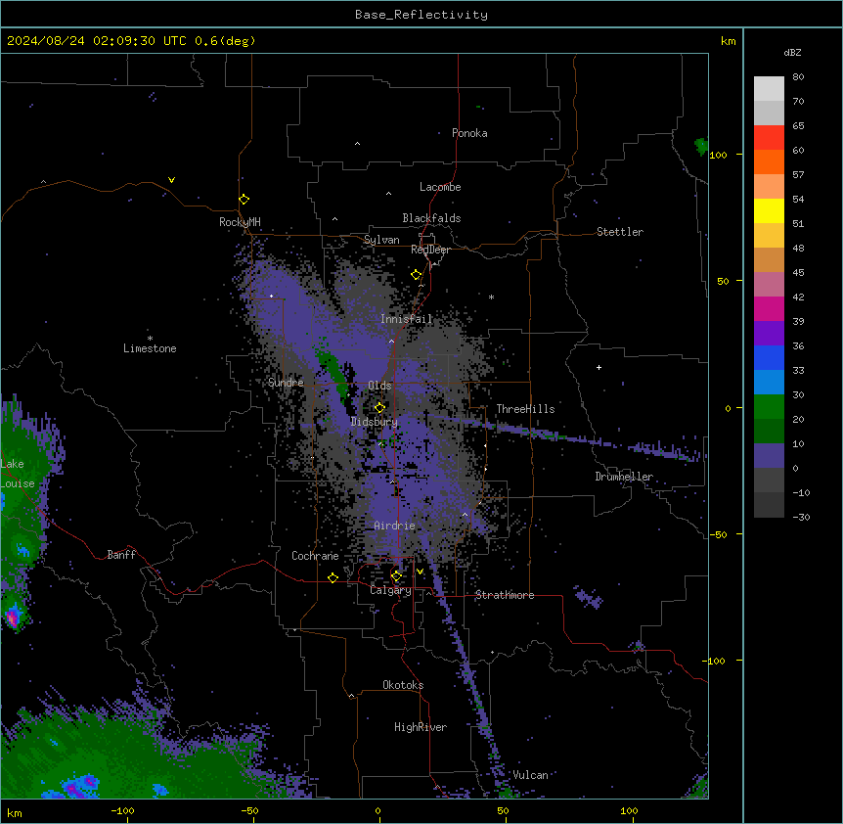Image resolution: width=843 pixels, height=824 pixels.
Task: Select the Okotoks label
Action: pyautogui.click(x=403, y=685)
